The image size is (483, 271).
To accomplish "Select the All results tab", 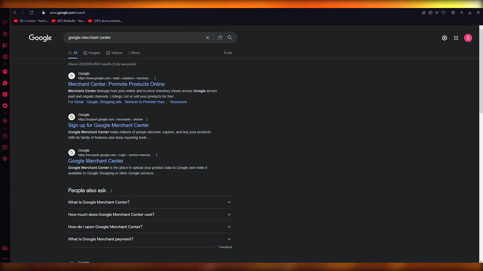I will tap(73, 53).
